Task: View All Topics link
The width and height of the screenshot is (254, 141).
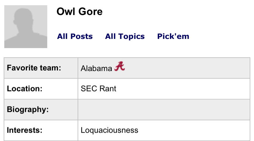Action: 125,36
